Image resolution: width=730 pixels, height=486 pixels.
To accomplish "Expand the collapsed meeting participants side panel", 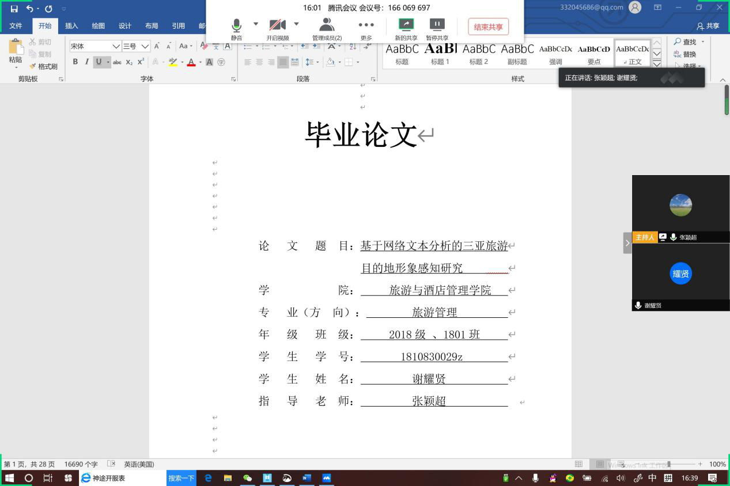I will [627, 243].
